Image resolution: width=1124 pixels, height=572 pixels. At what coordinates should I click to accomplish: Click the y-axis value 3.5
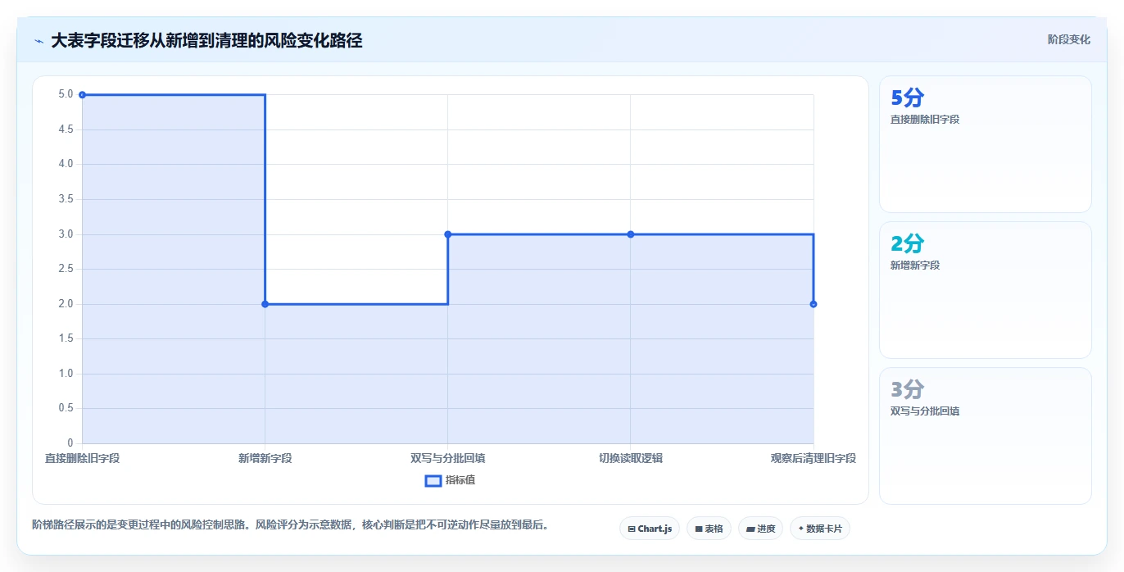66,199
